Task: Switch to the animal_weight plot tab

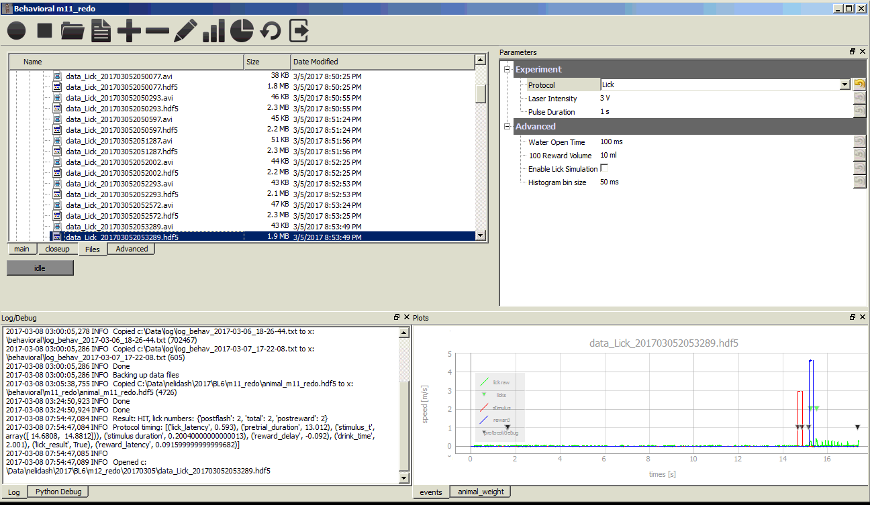Action: [x=481, y=492]
